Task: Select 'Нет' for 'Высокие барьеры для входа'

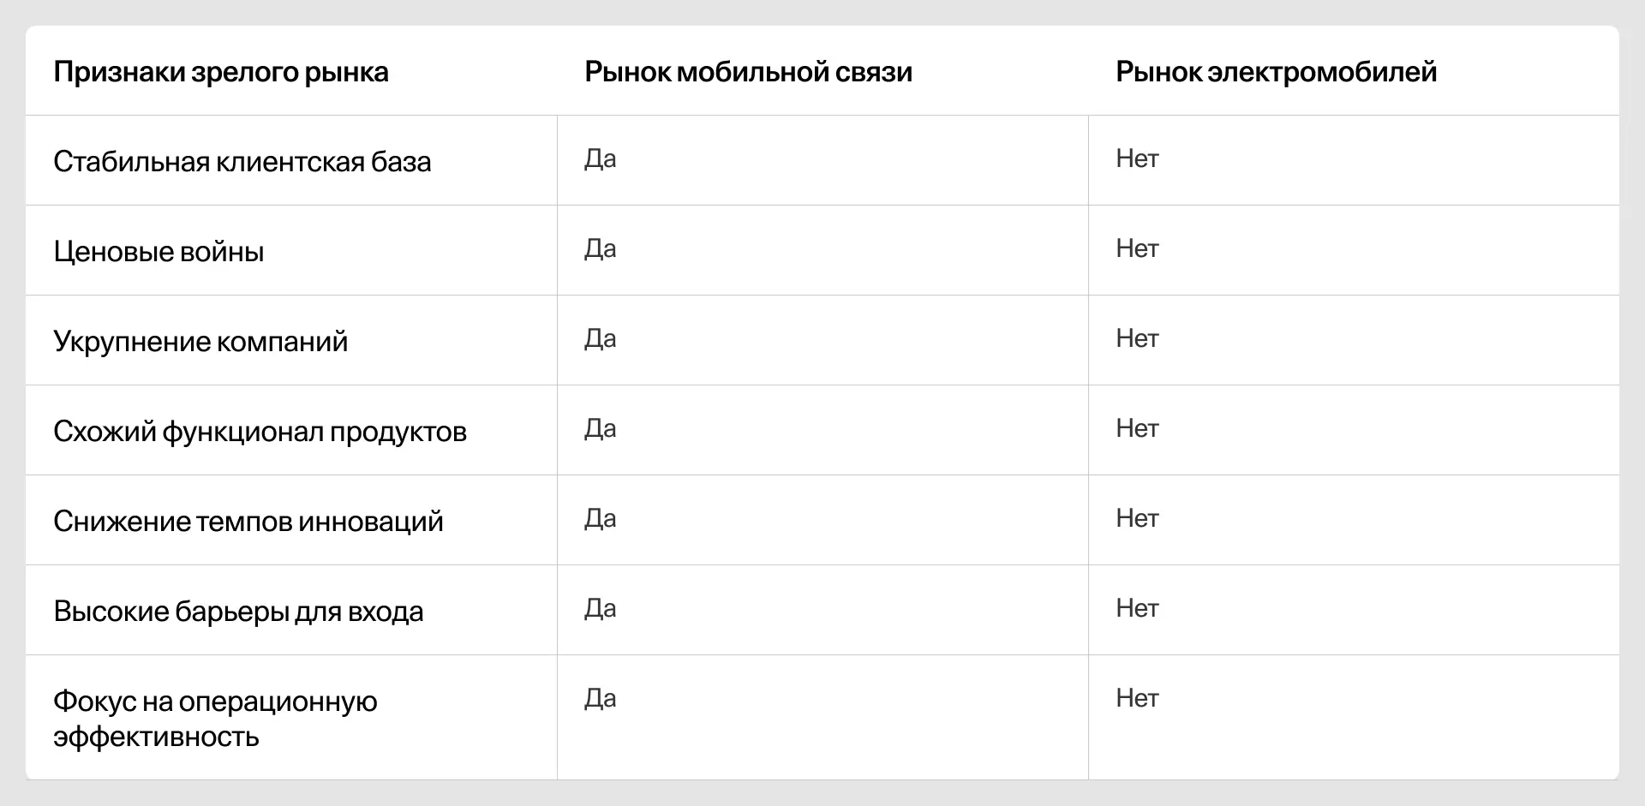Action: pyautogui.click(x=1137, y=609)
